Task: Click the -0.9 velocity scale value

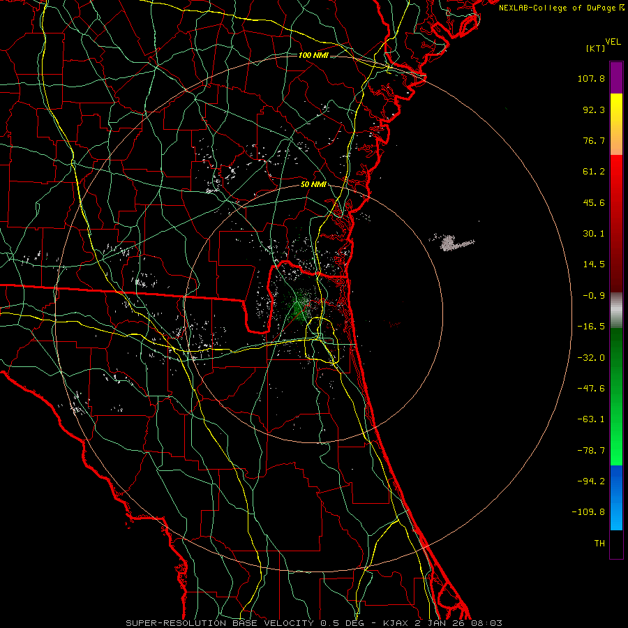Action: point(594,296)
